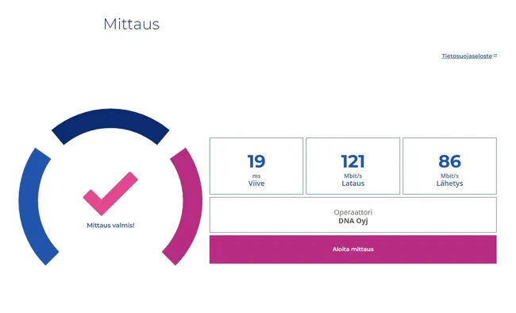Select the Lähetys upload speed box
This screenshot has height=313, width=516.
[x=449, y=166]
